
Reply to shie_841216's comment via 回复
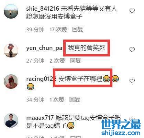[78, 29]
